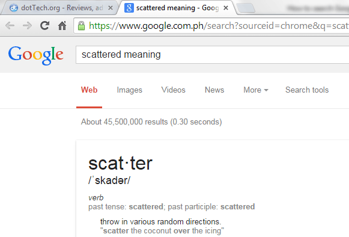Click the Google logo
Viewport: 349px width, 237px height.
[36, 55]
